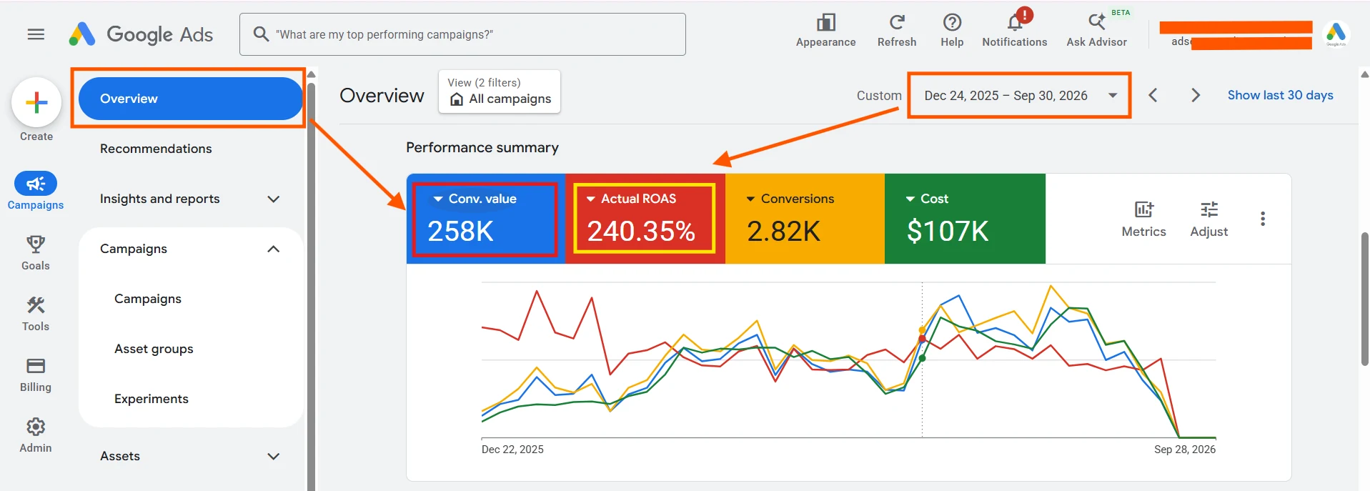1370x491 pixels.
Task: Click the campaigns search input field
Action: pyautogui.click(x=462, y=34)
